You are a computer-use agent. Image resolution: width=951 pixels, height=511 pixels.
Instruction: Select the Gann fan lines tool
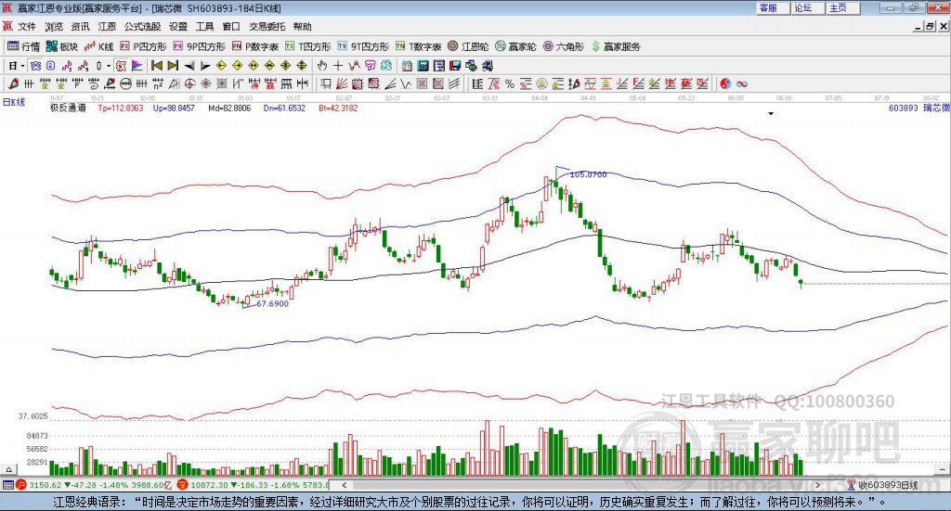[342, 83]
